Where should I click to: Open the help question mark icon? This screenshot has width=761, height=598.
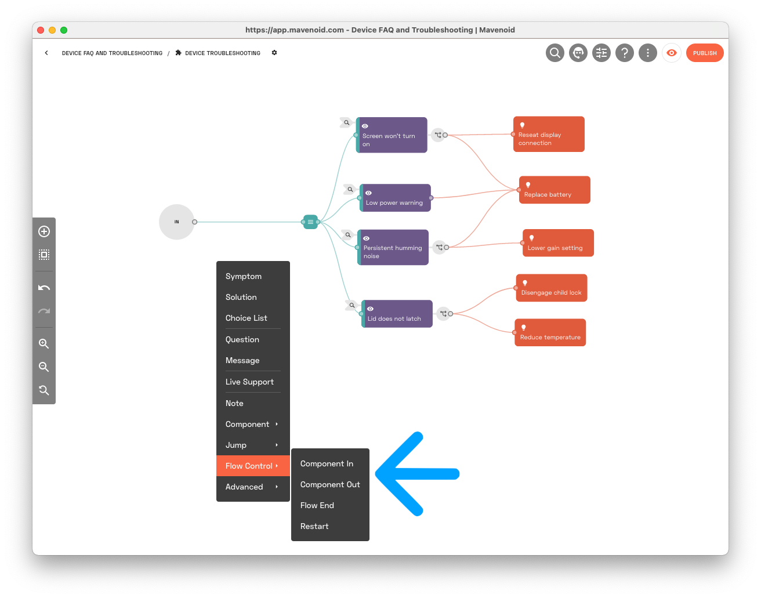pyautogui.click(x=625, y=53)
